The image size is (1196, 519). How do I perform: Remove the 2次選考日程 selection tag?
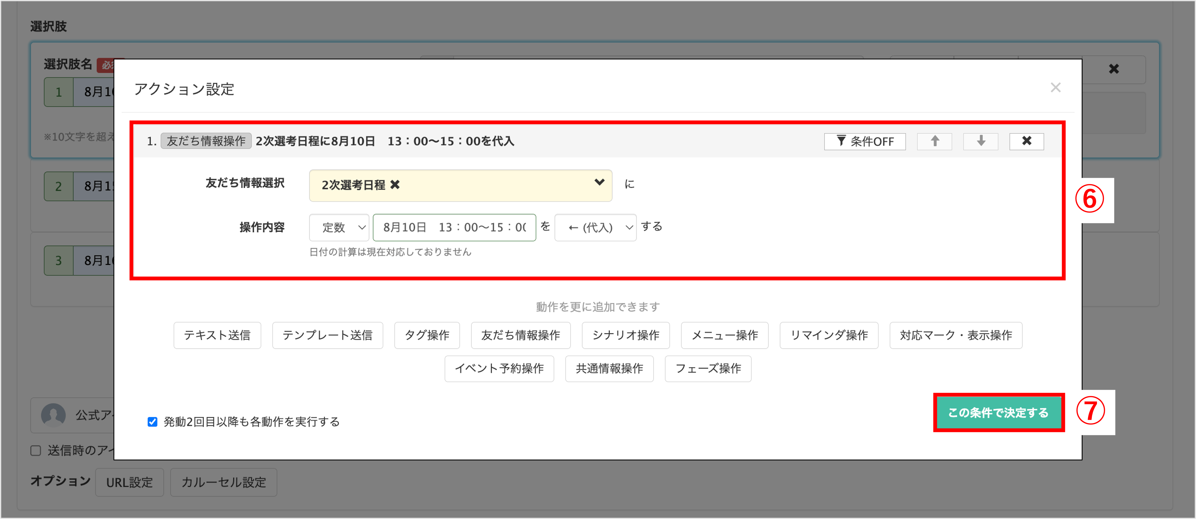pos(395,185)
